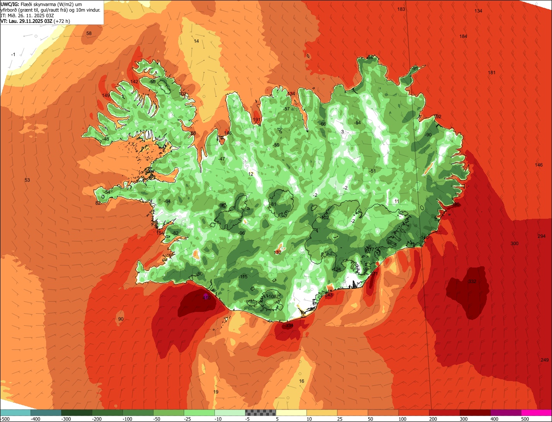
Task: Click the value 149 on the map
Action: pyautogui.click(x=106, y=95)
